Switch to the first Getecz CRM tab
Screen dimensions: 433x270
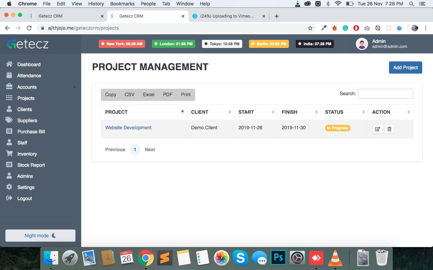point(67,16)
